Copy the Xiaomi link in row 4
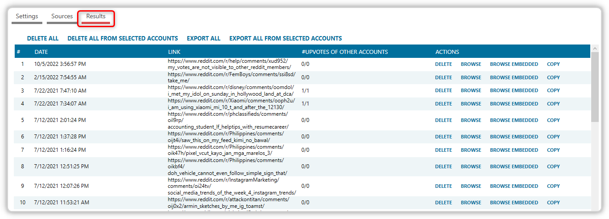Image resolution: width=609 pixels, height=219 pixels. coord(553,104)
